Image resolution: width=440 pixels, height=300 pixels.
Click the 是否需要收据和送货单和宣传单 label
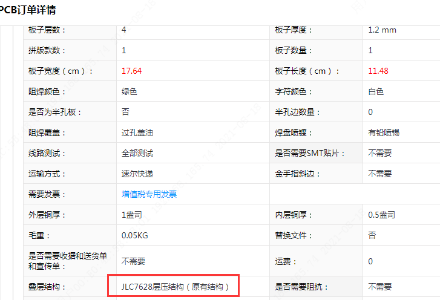coord(67,261)
